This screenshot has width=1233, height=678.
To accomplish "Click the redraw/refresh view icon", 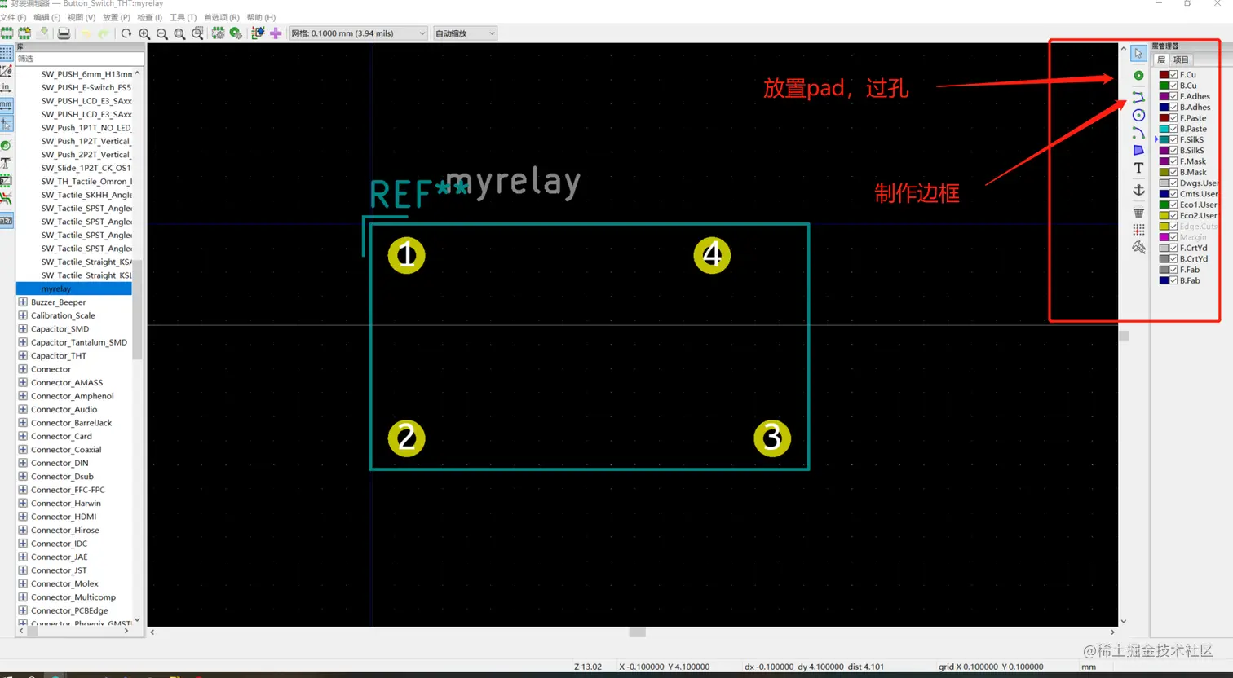I will pos(126,33).
